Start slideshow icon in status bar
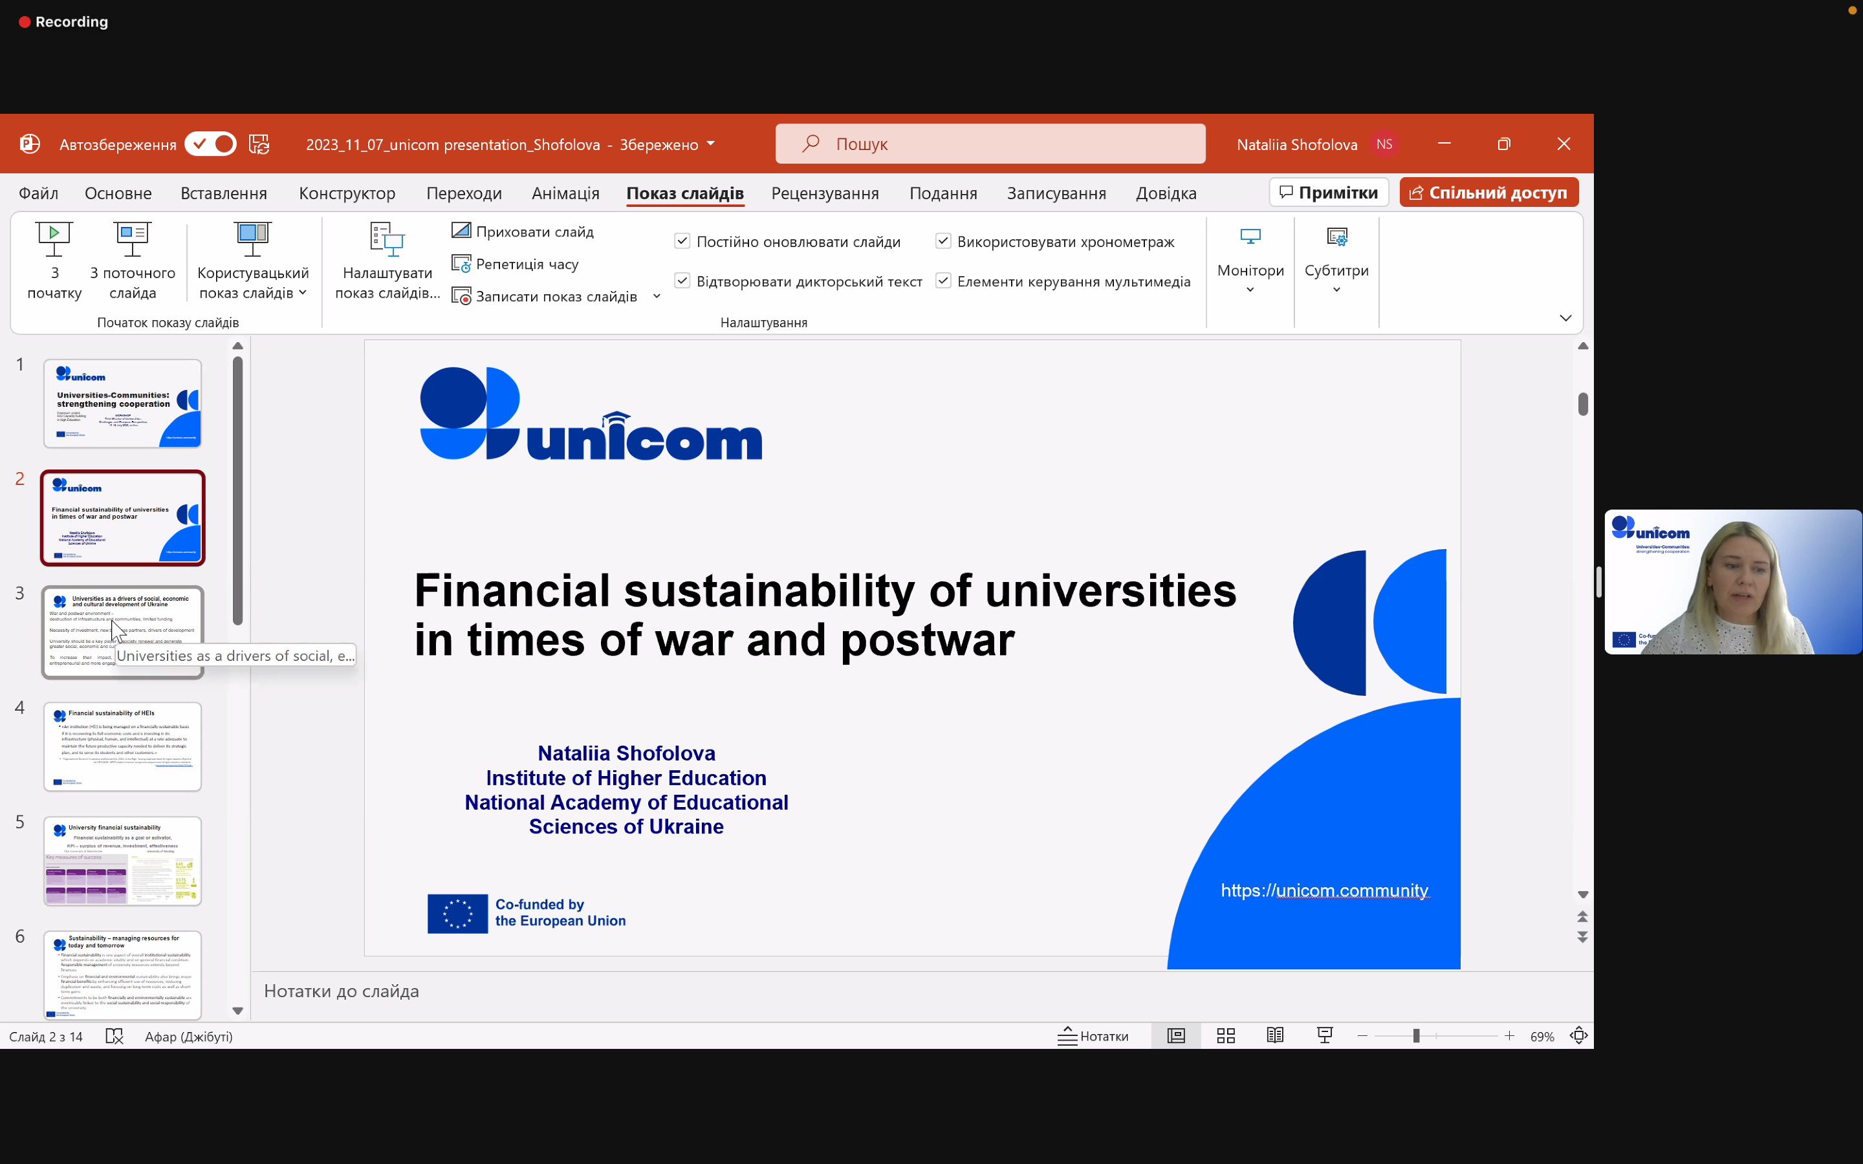1863x1164 pixels. point(1324,1036)
